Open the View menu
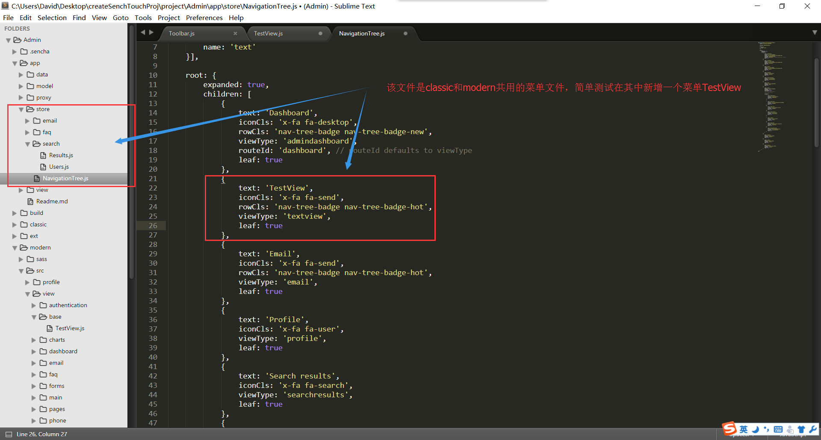821x440 pixels. 99,18
